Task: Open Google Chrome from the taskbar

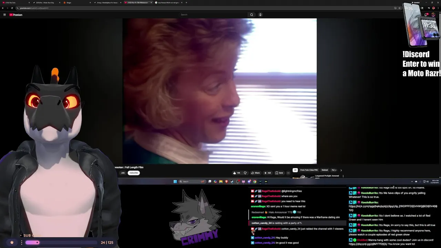Action: click(255, 182)
